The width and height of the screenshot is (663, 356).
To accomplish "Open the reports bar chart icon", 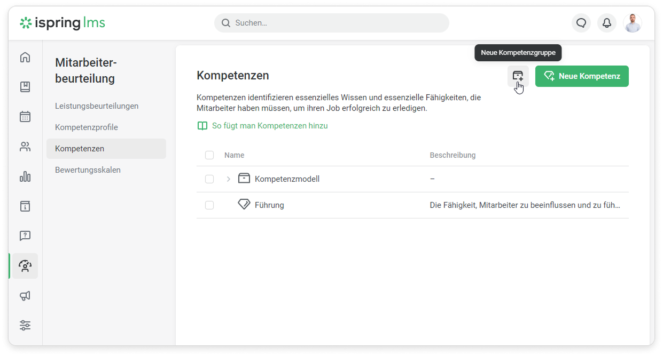I will (25, 176).
